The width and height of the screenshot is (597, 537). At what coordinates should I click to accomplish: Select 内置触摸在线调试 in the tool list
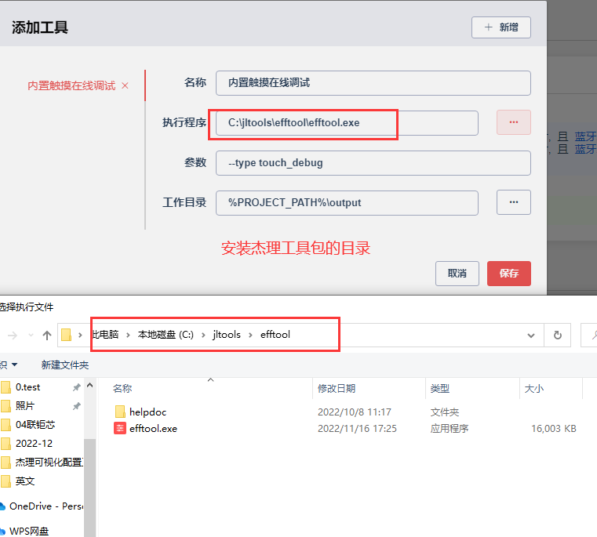(71, 85)
